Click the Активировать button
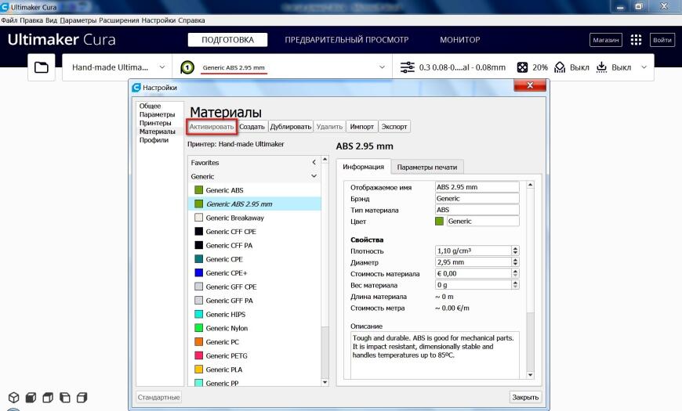This screenshot has height=411, width=682. pyautogui.click(x=212, y=126)
